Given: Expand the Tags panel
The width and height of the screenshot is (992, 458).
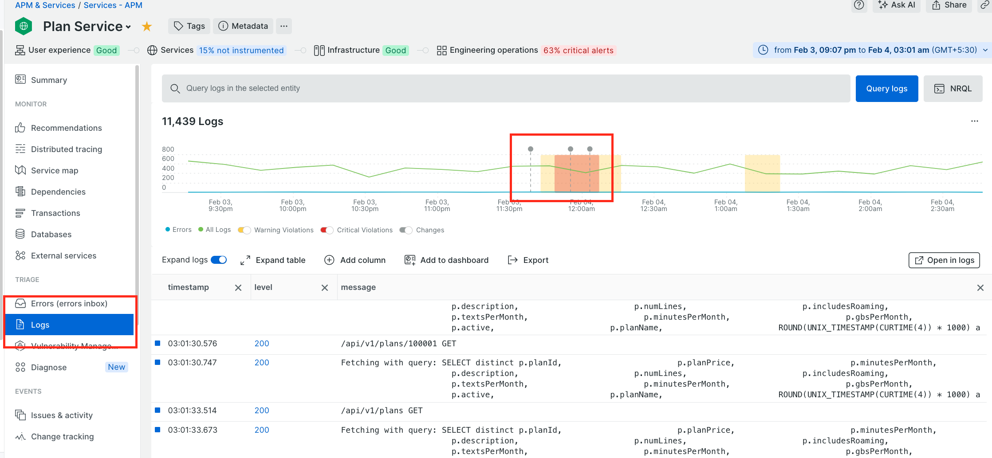Looking at the screenshot, I should pos(189,26).
